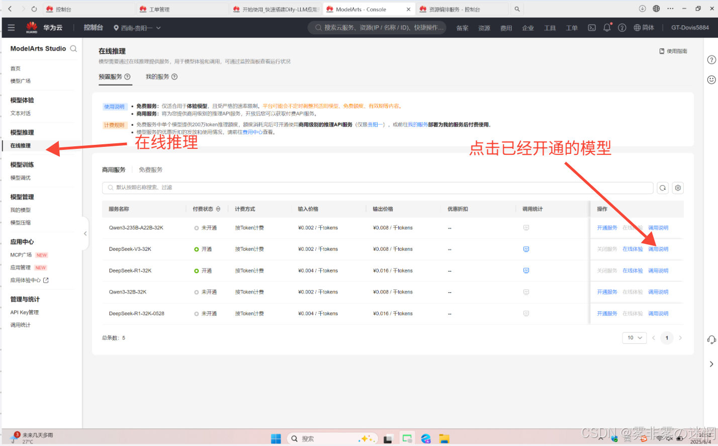Open 控制台 in the top bar
Viewport: 718px width, 446px height.
point(93,28)
